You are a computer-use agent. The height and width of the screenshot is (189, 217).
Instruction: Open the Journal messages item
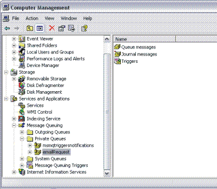pyautogui.click(x=135, y=54)
